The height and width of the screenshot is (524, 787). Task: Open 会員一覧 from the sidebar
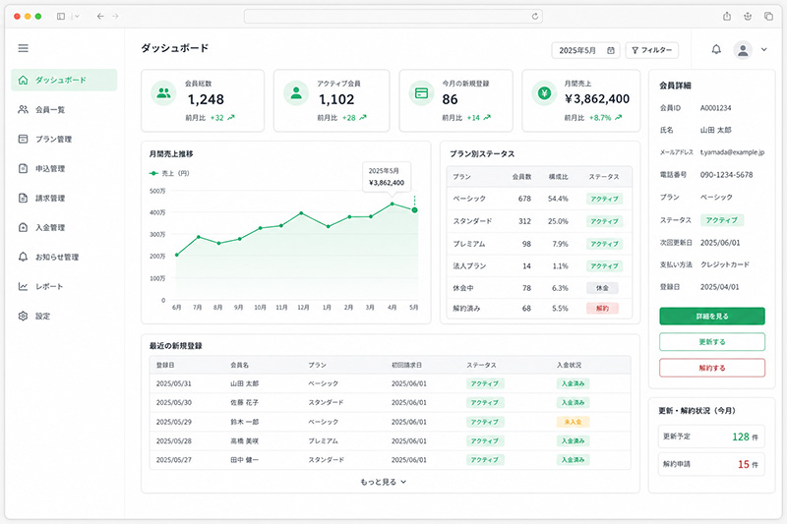[64, 109]
